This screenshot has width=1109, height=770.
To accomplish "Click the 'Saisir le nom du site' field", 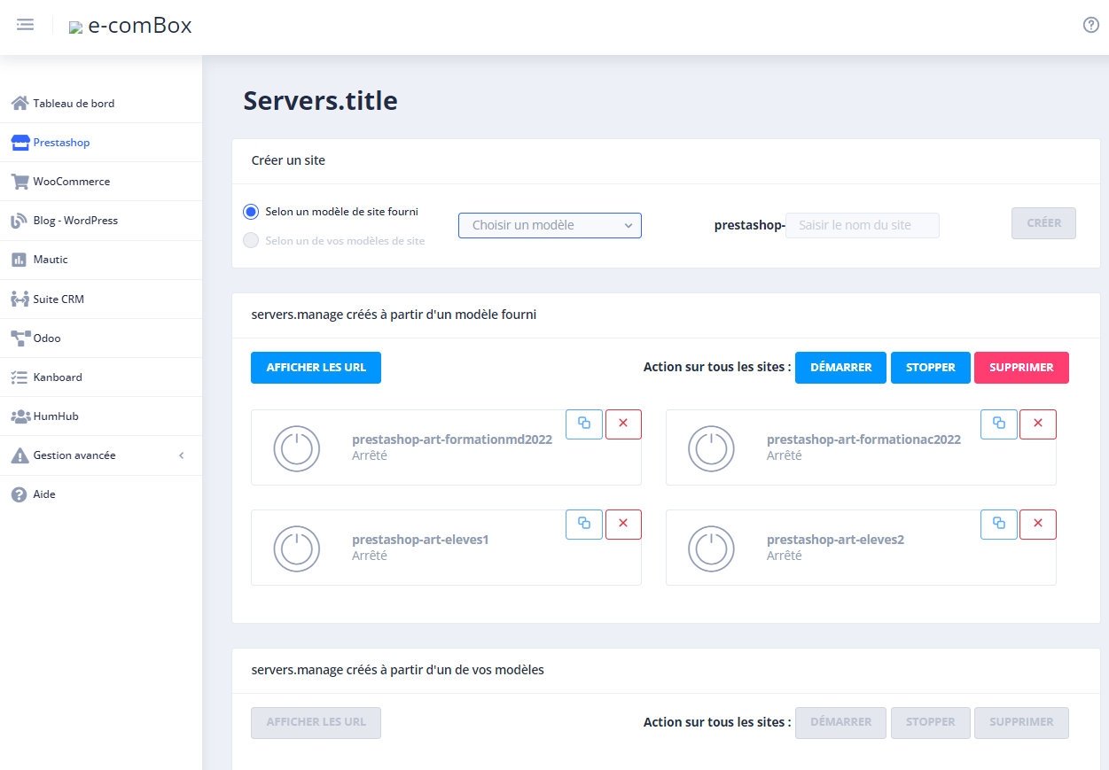I will tap(862, 225).
